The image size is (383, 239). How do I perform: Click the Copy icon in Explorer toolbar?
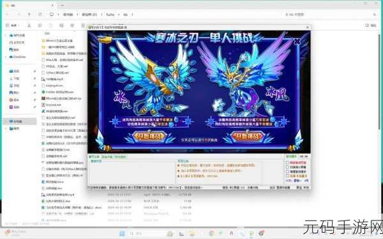pyautogui.click(x=40, y=25)
